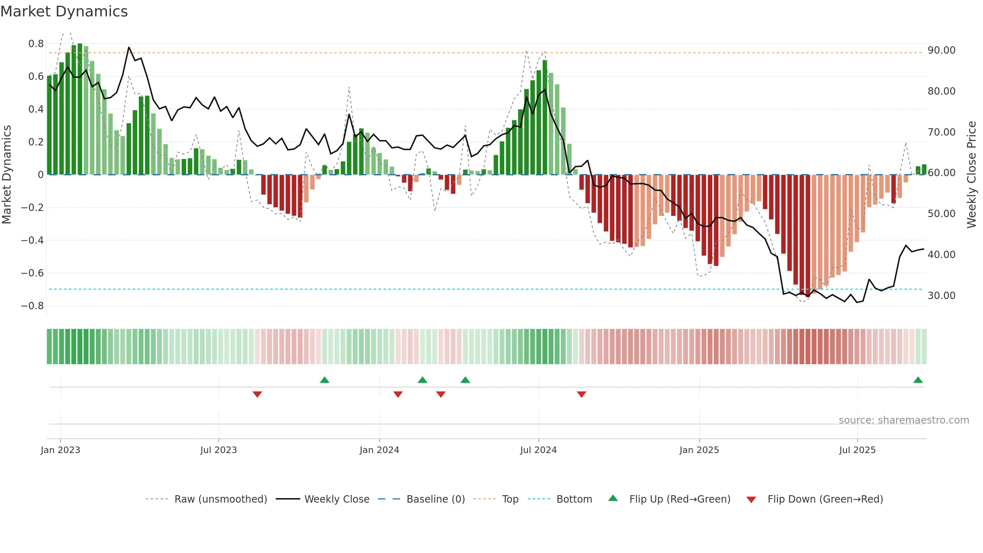Click the −0.8 tick on left axis
Screen dimensions: 983x553
click(32, 306)
